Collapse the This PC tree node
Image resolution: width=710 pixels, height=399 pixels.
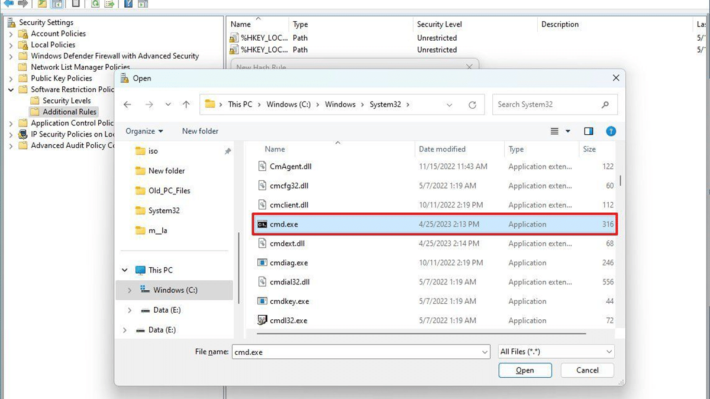(125, 270)
